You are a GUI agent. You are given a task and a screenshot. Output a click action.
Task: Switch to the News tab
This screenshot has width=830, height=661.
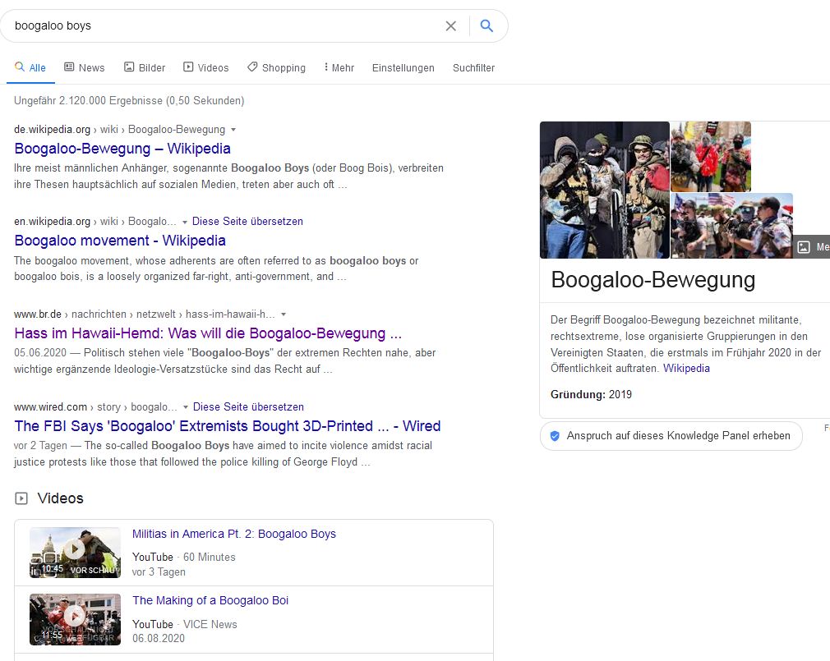pyautogui.click(x=84, y=68)
